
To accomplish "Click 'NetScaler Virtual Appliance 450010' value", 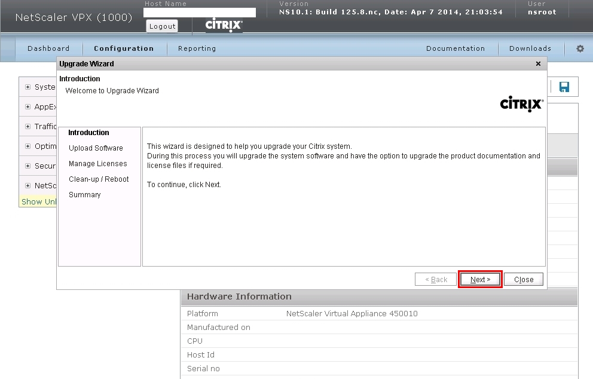I will pyautogui.click(x=351, y=314).
